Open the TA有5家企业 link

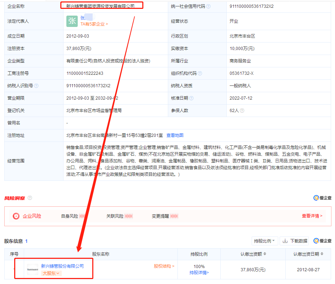coord(94,24)
